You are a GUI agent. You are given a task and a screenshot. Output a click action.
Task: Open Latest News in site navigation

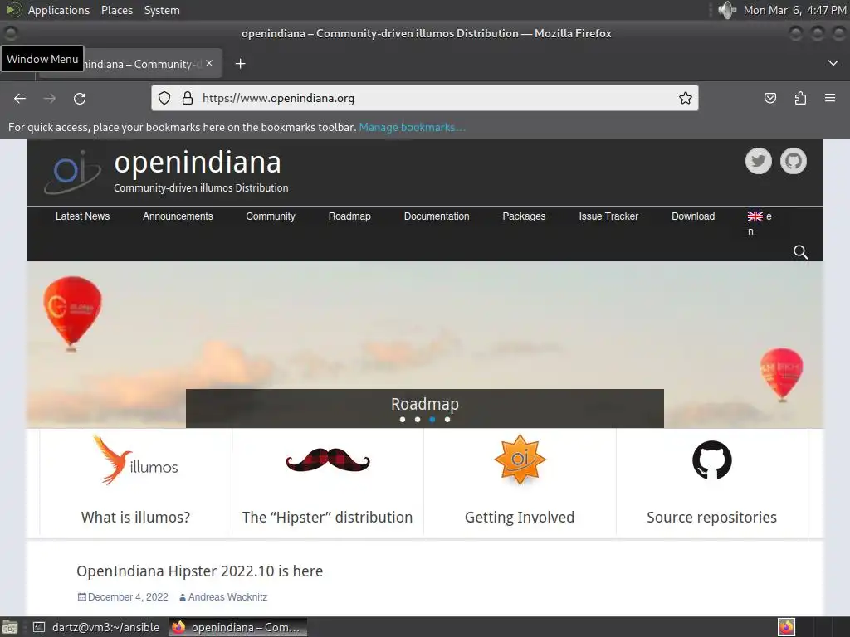pos(82,216)
